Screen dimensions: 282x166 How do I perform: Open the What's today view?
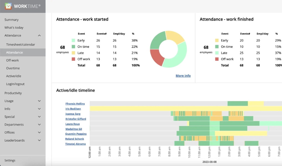(x=14, y=27)
